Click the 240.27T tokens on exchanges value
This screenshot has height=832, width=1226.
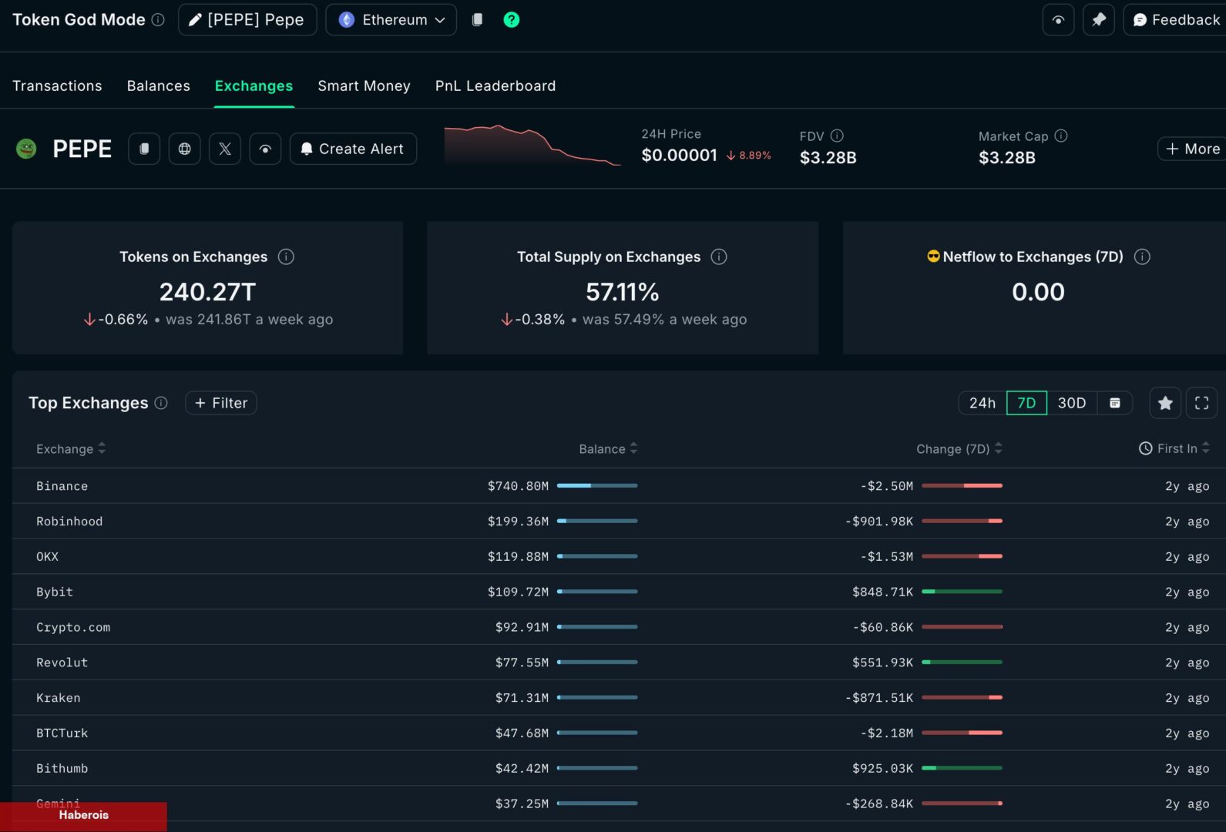pos(207,292)
